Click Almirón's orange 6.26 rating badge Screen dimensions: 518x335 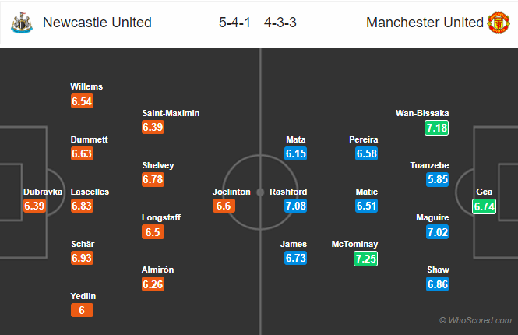click(153, 284)
